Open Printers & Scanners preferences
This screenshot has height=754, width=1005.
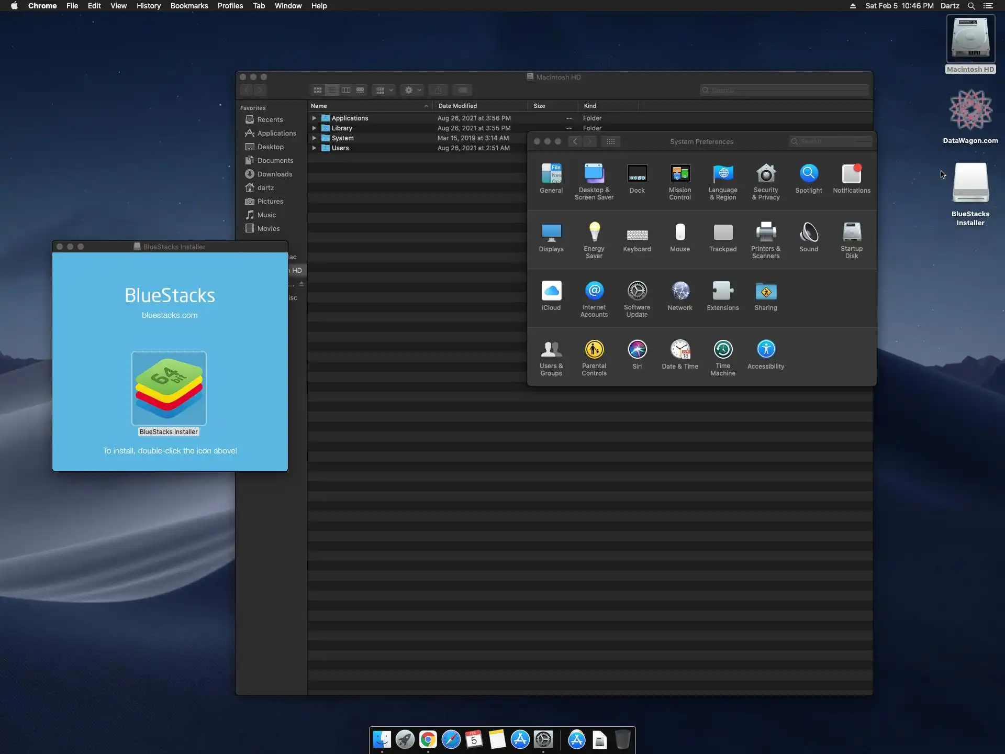pyautogui.click(x=765, y=240)
